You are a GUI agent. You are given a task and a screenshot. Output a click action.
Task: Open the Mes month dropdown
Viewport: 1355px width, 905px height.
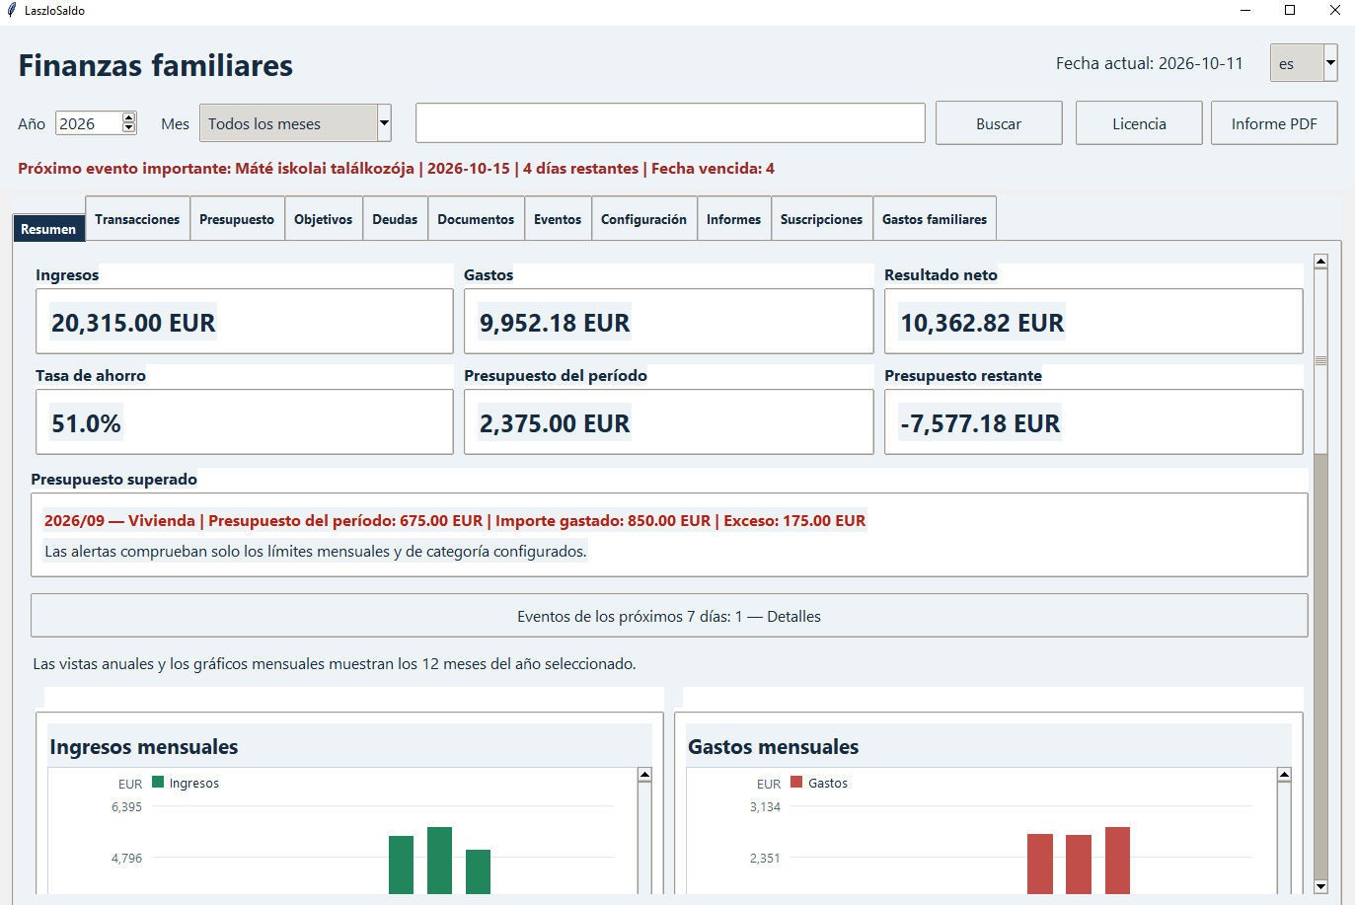tap(295, 123)
